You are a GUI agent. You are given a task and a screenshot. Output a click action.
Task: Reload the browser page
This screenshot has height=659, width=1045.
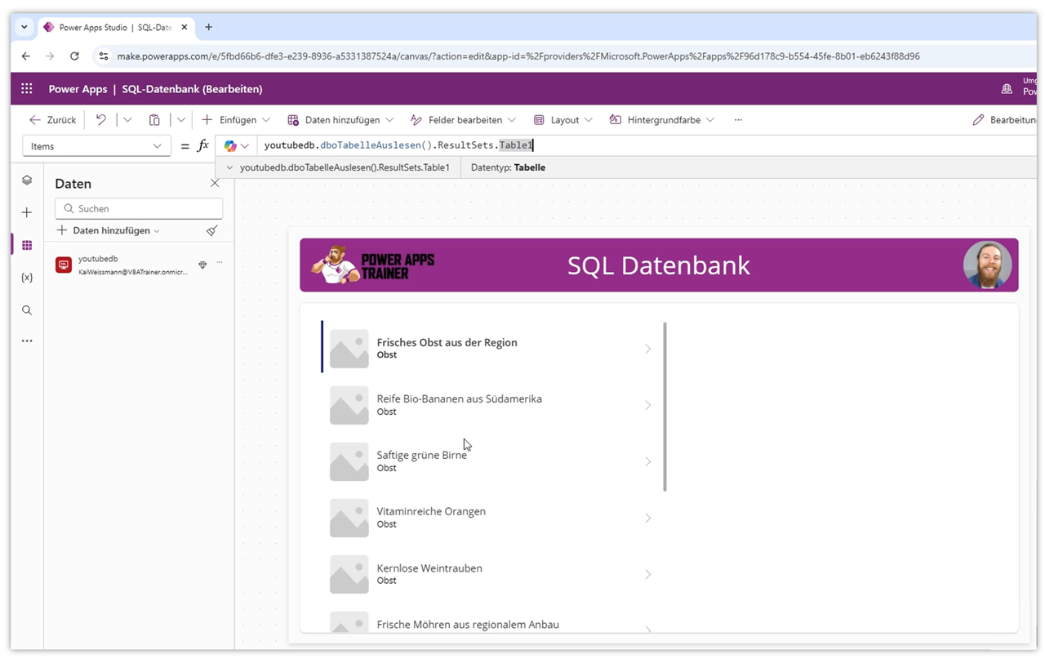pyautogui.click(x=74, y=56)
